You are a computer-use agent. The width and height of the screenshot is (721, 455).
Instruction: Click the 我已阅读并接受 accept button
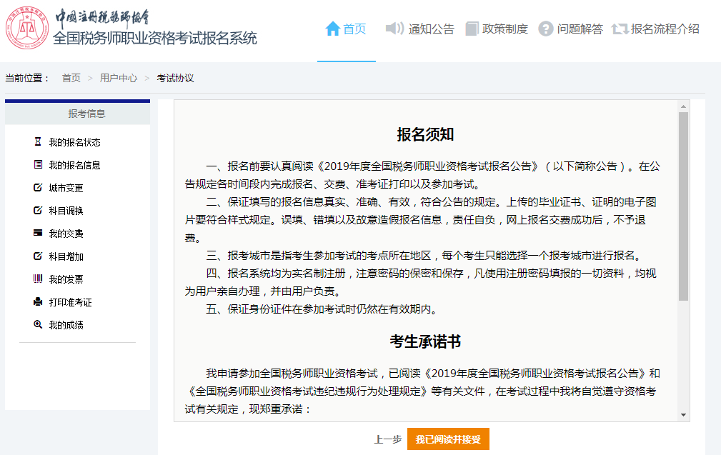point(449,441)
